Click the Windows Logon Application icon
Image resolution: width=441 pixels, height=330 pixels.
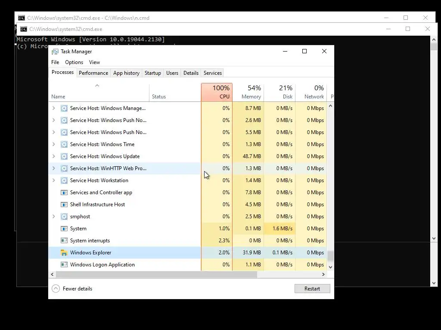[x=64, y=265]
